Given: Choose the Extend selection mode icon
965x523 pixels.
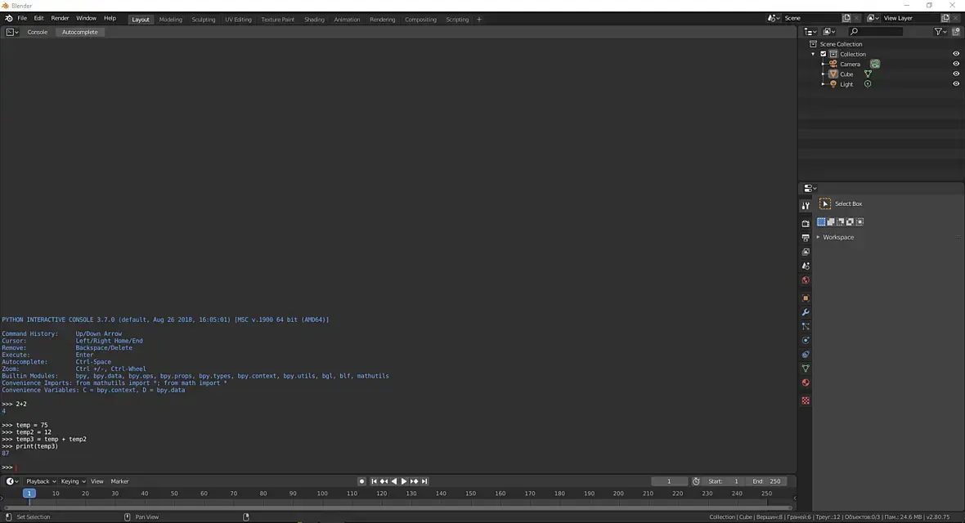Looking at the screenshot, I should pos(831,221).
